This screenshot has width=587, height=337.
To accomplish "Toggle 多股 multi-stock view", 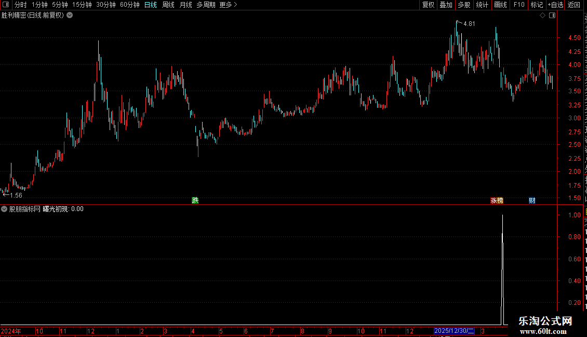I will 464,5.
